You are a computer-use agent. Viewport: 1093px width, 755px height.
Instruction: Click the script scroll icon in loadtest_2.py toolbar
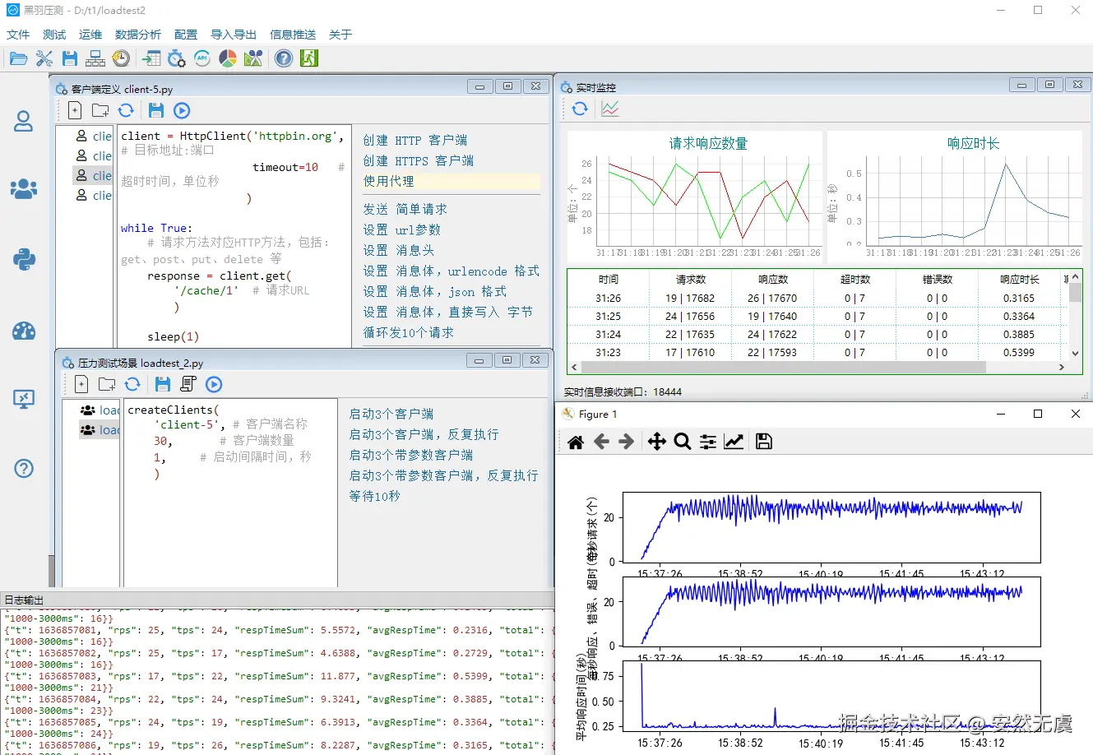coord(188,384)
